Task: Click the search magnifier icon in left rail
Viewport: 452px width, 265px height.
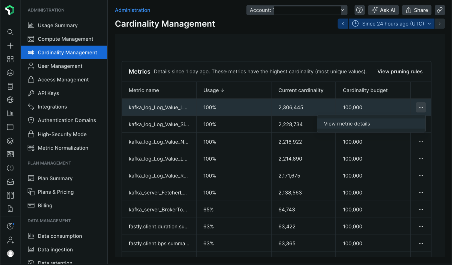Action: point(10,32)
